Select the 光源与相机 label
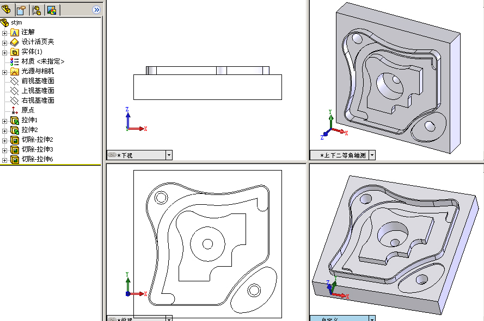The width and height of the screenshot is (484, 321). coord(38,71)
